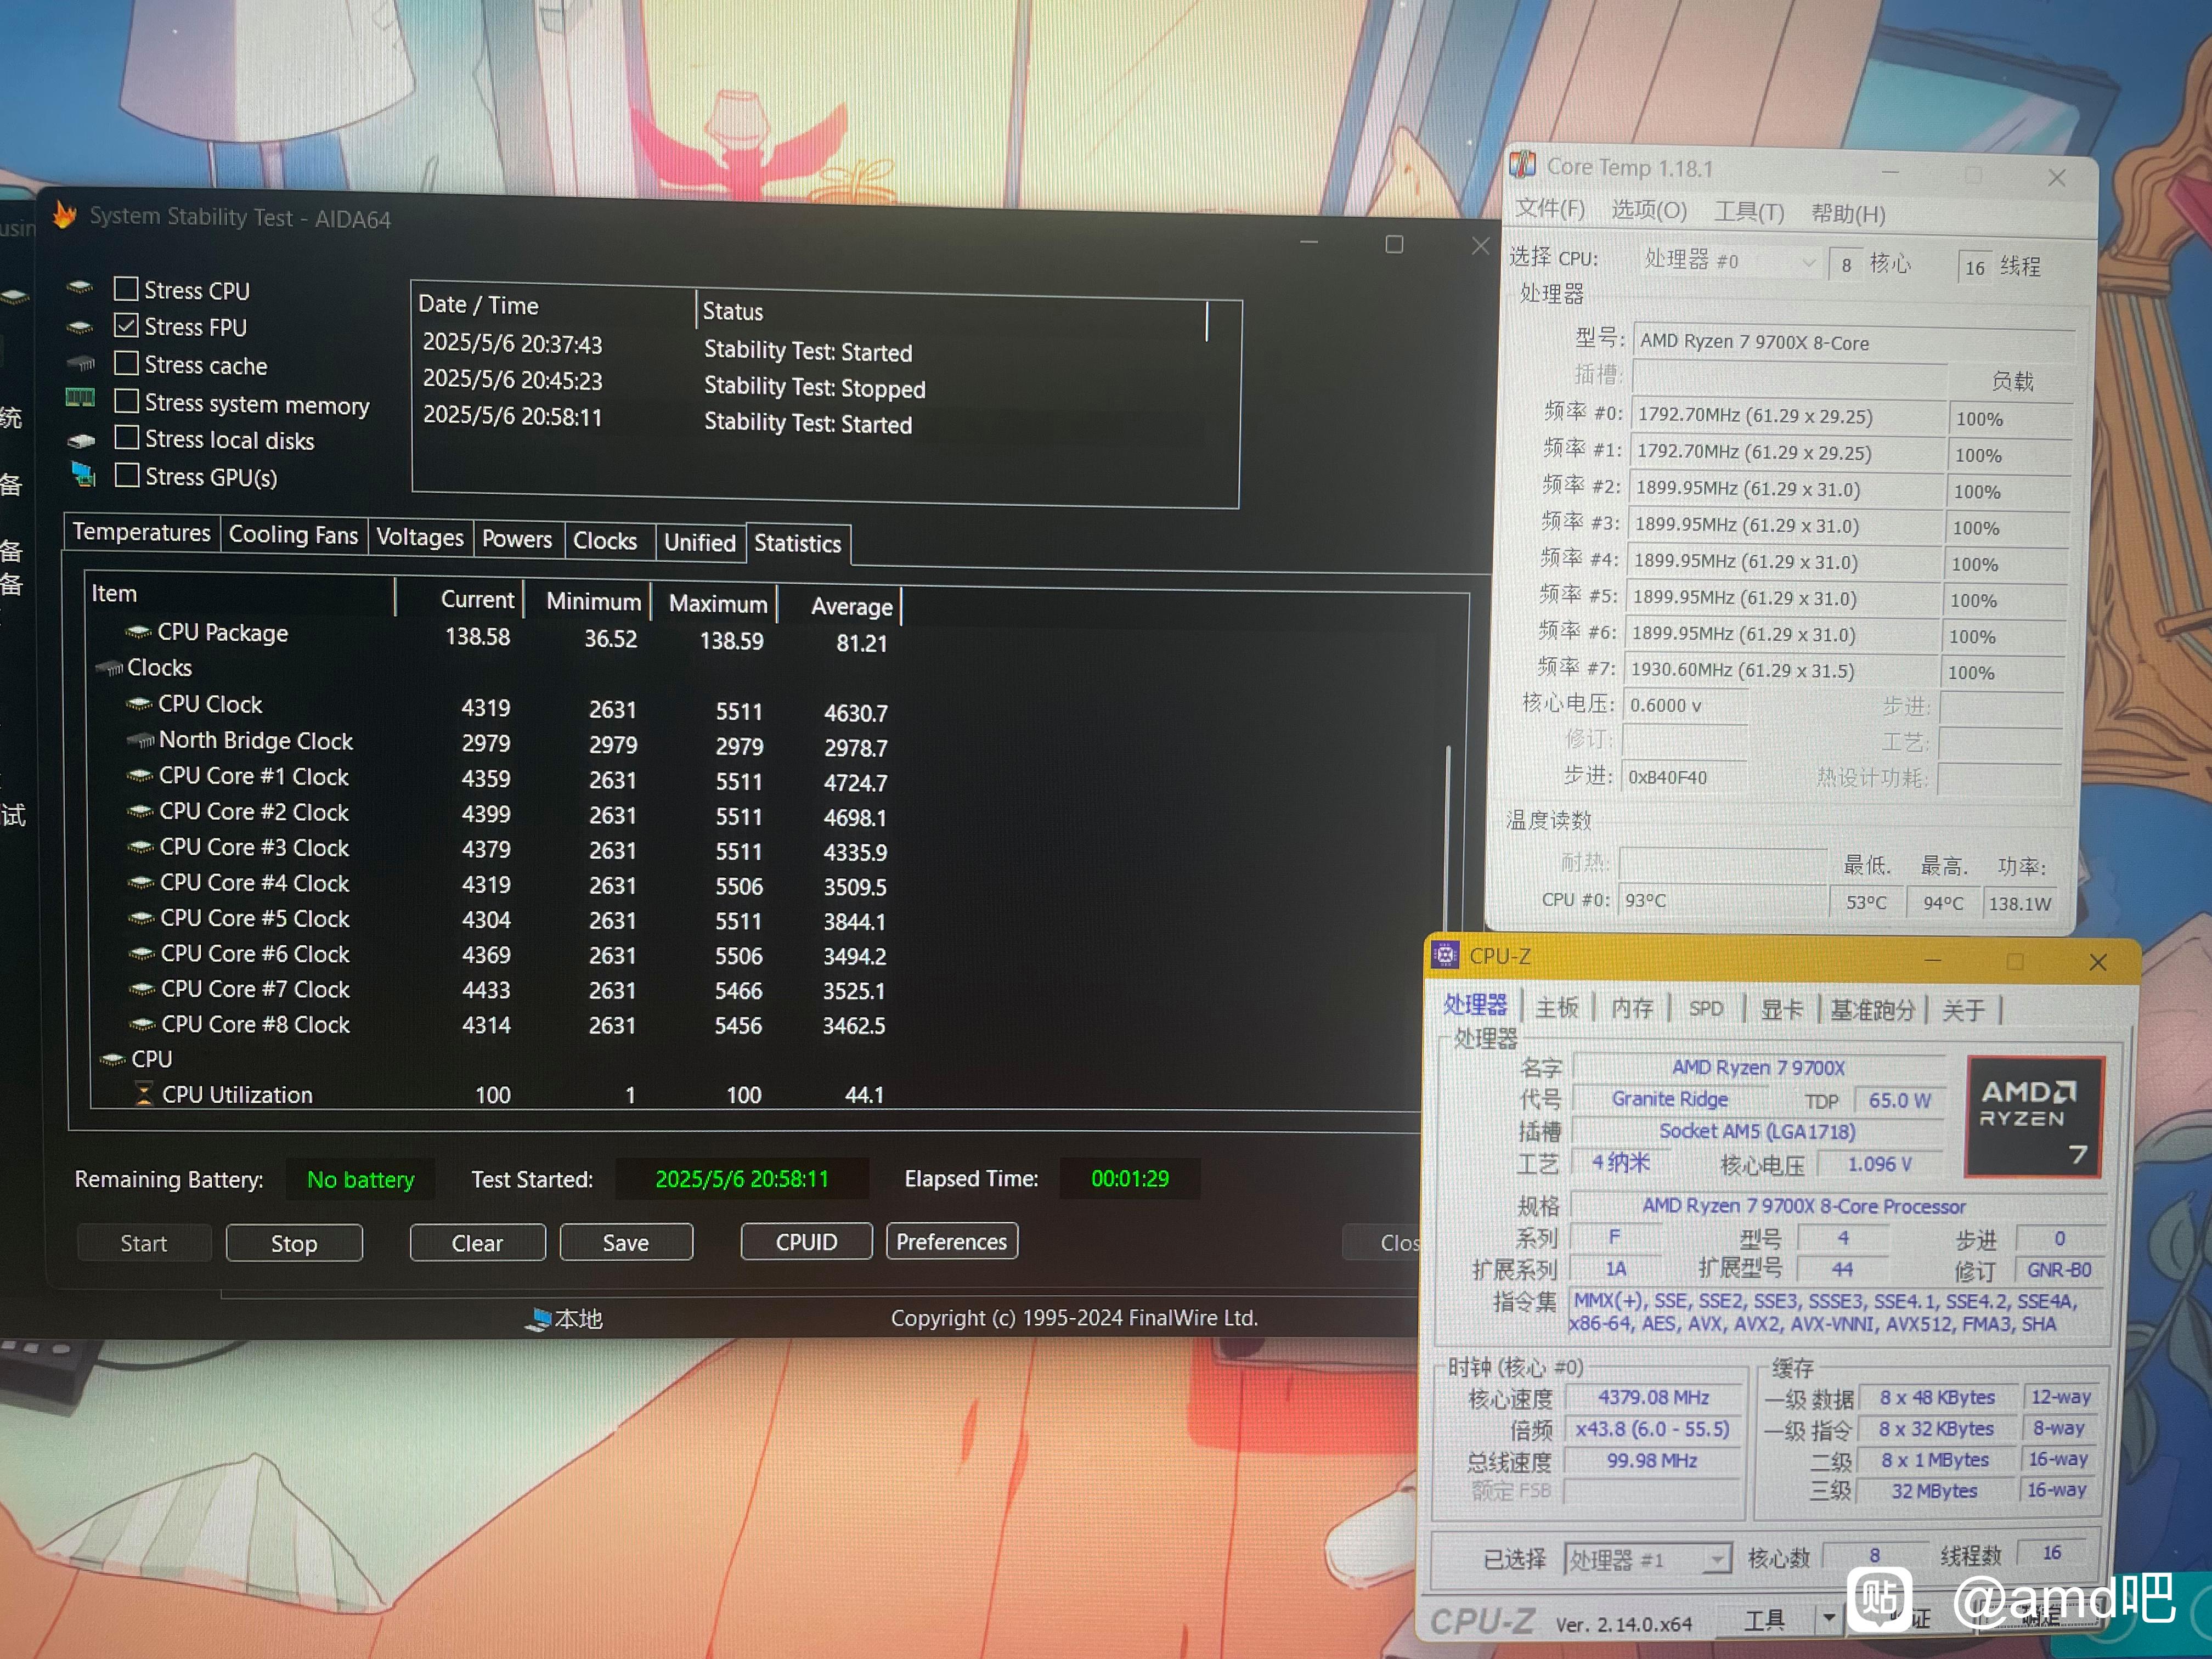
Task: Click the North Bridge Clock row icon
Action: coord(140,740)
